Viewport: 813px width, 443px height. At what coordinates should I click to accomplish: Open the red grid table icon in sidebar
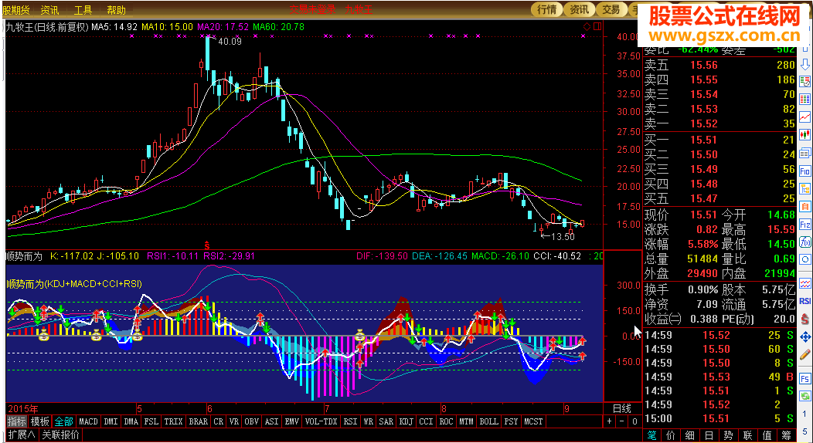(x=805, y=100)
